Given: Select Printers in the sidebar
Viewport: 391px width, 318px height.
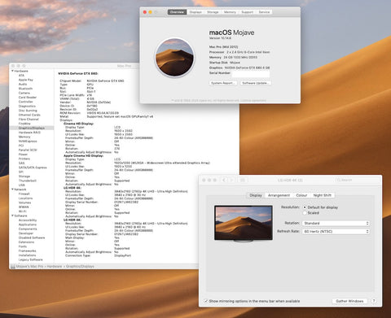Looking at the screenshot, I should pos(24,159).
